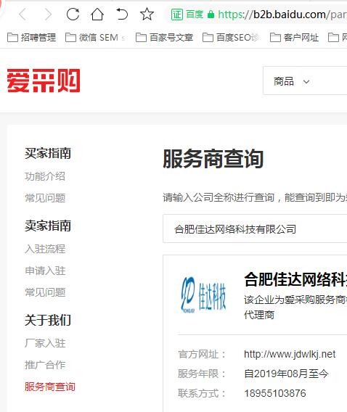Click the 关于我们 heading
The image size is (347, 412).
pyautogui.click(x=48, y=320)
